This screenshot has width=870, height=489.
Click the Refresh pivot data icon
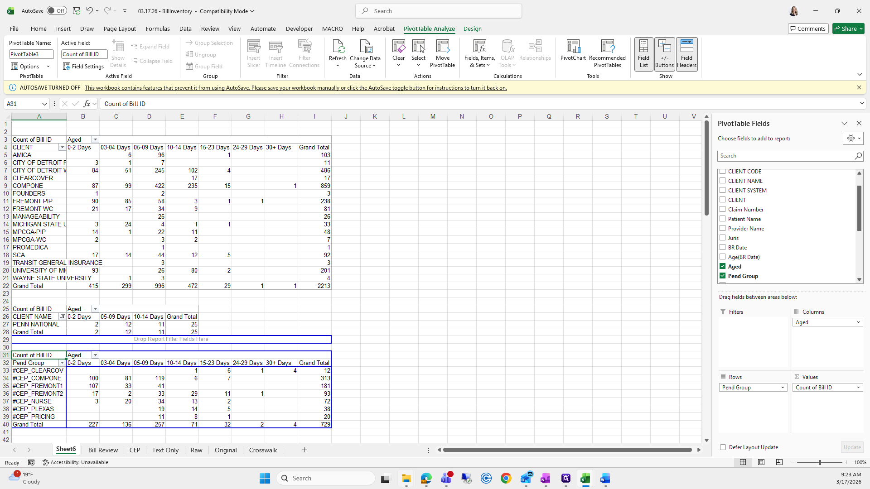[x=338, y=47]
